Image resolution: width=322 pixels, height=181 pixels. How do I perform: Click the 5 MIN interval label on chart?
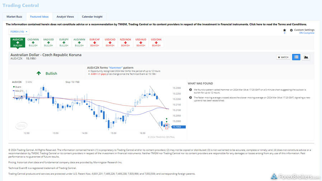click(29, 82)
